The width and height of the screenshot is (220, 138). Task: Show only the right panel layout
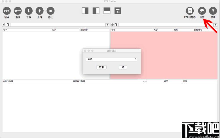click(x=96, y=11)
